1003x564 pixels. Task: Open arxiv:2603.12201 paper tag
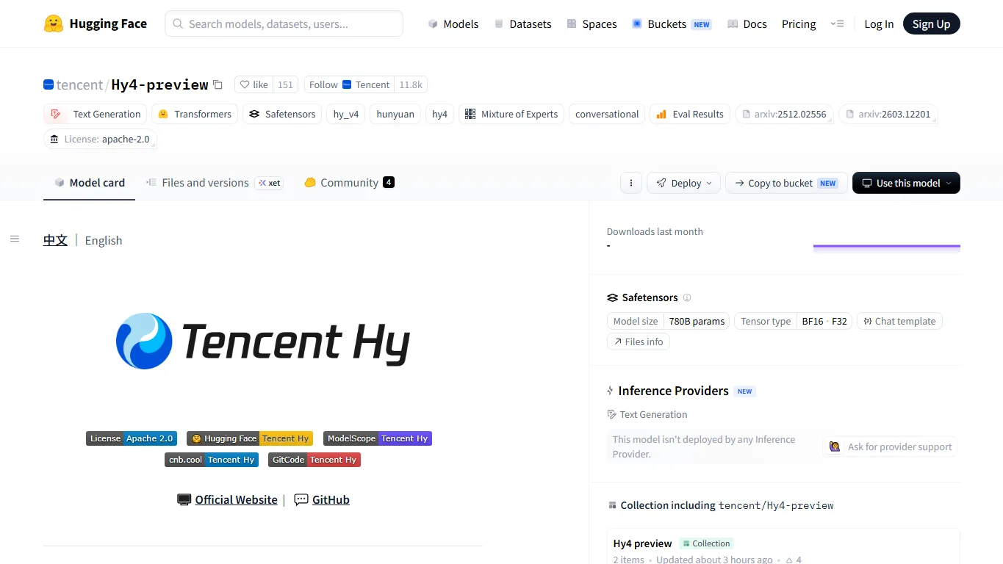[x=888, y=114]
